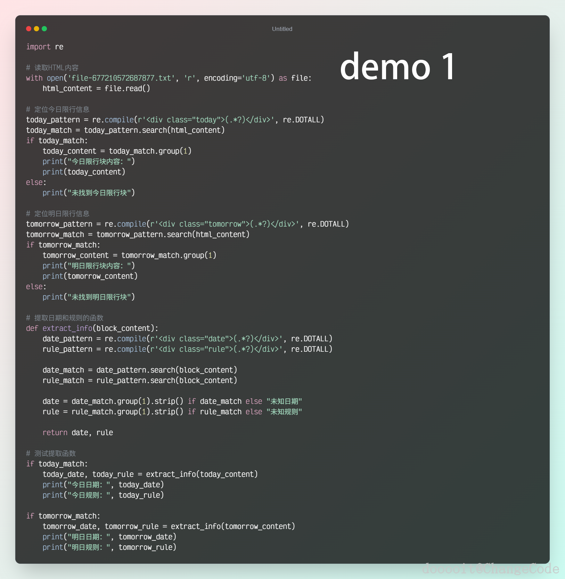Click the "today_pattern = re.compile" line
Image resolution: width=565 pixels, height=579 pixels.
[175, 120]
